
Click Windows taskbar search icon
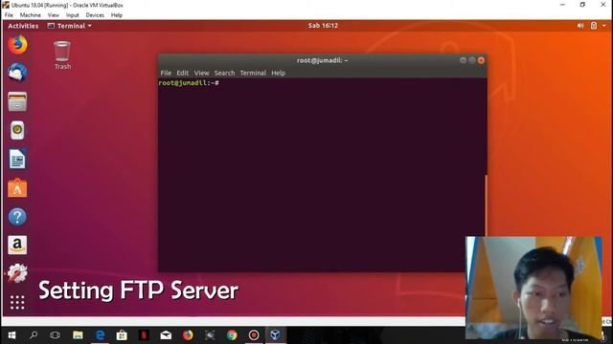tap(34, 335)
